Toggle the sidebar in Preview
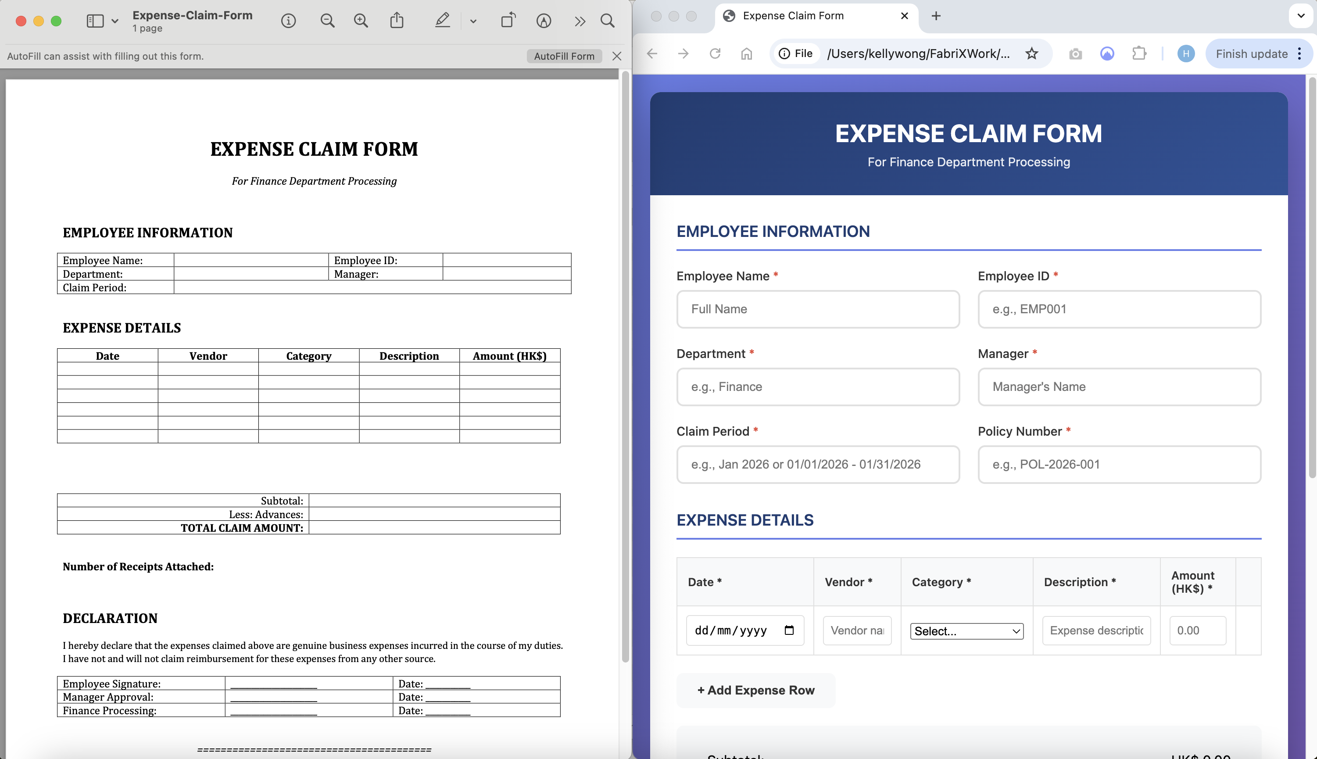 coord(94,20)
